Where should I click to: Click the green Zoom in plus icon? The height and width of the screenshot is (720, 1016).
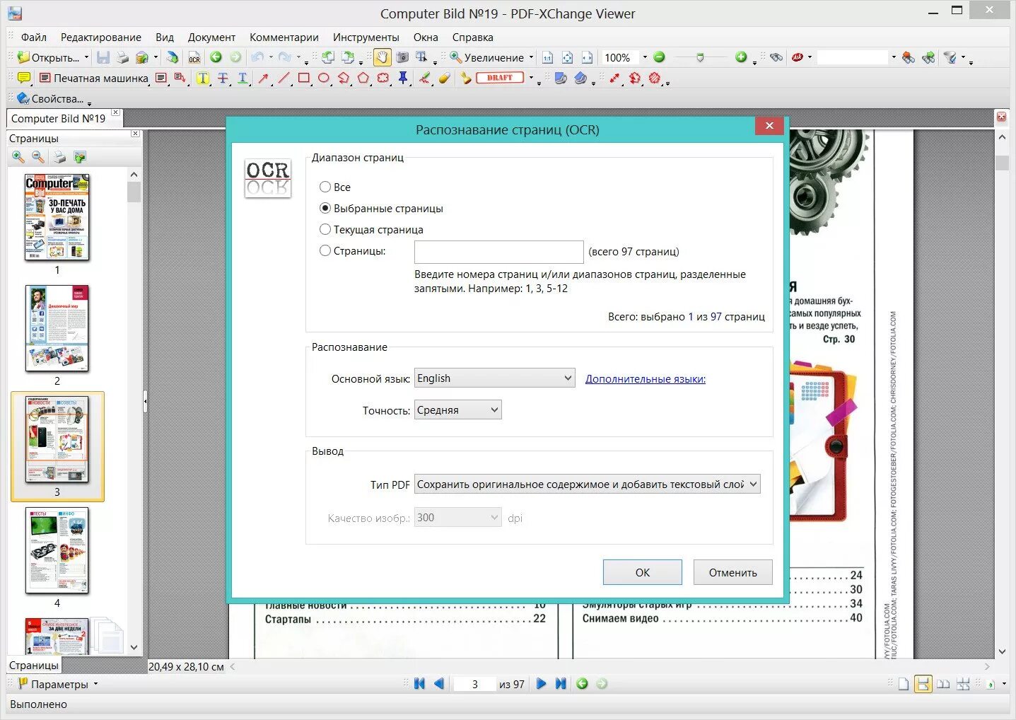[741, 57]
